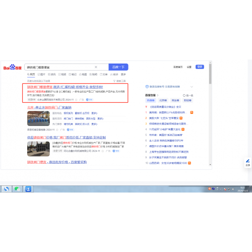Open the 北京 止水铸铁闸门 厂家直销 result
This screenshot has width=252, height=252.
49,107
